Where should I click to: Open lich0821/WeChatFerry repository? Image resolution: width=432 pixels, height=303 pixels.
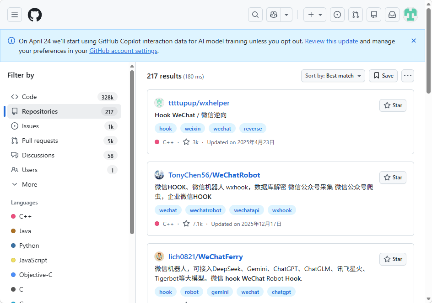pos(205,257)
